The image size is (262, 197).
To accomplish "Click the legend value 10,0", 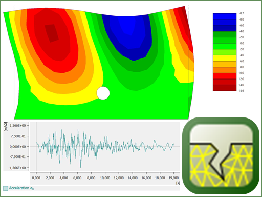I will click(x=242, y=73).
